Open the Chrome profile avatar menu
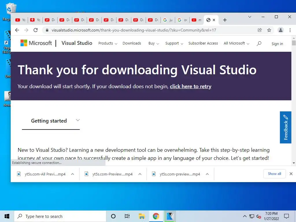 (x=280, y=30)
